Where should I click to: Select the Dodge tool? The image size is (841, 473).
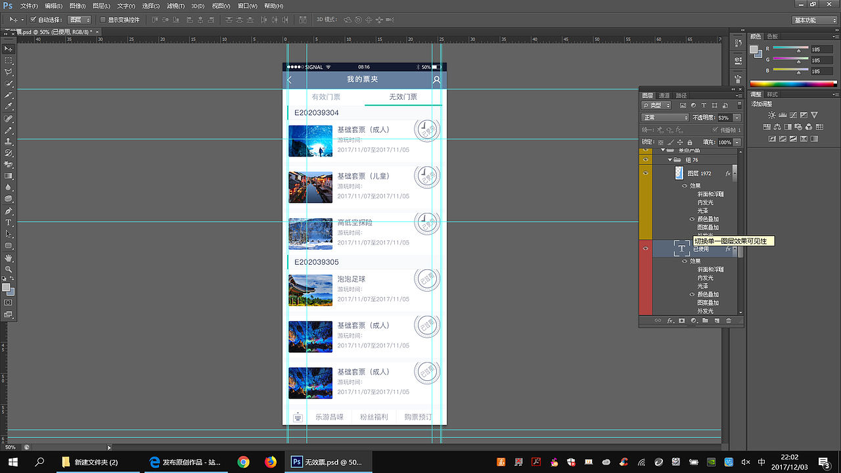(9, 198)
